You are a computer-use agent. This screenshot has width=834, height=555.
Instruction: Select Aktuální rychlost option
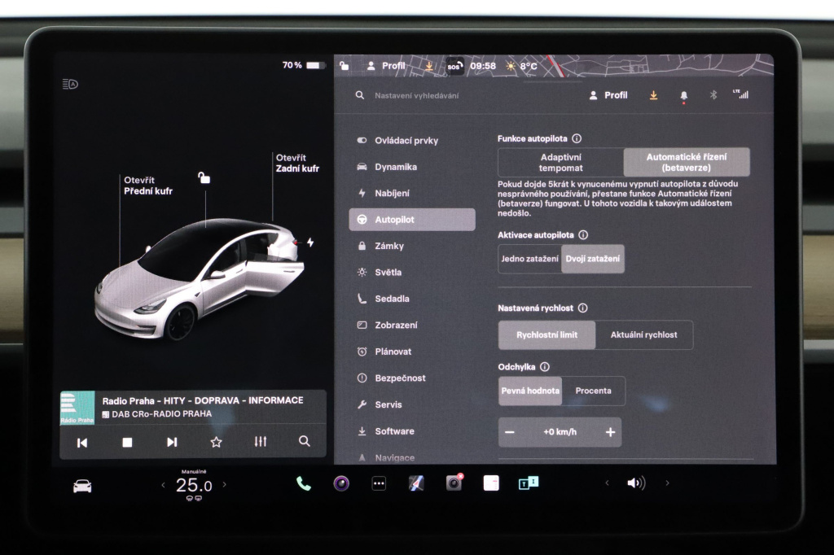[x=647, y=334]
